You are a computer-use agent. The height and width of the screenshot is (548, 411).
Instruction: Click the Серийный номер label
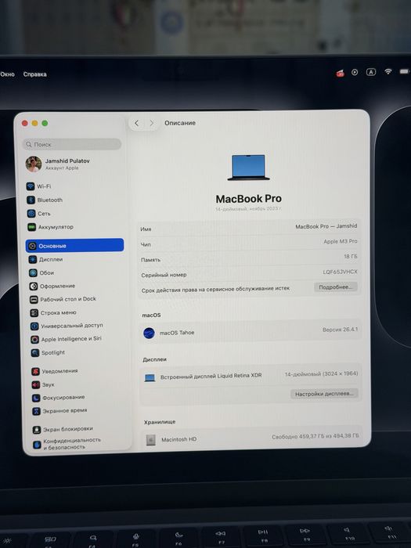click(164, 275)
